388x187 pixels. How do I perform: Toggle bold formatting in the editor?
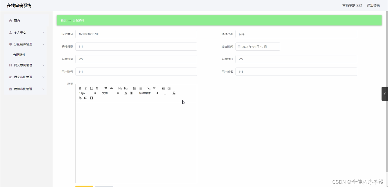(80, 88)
